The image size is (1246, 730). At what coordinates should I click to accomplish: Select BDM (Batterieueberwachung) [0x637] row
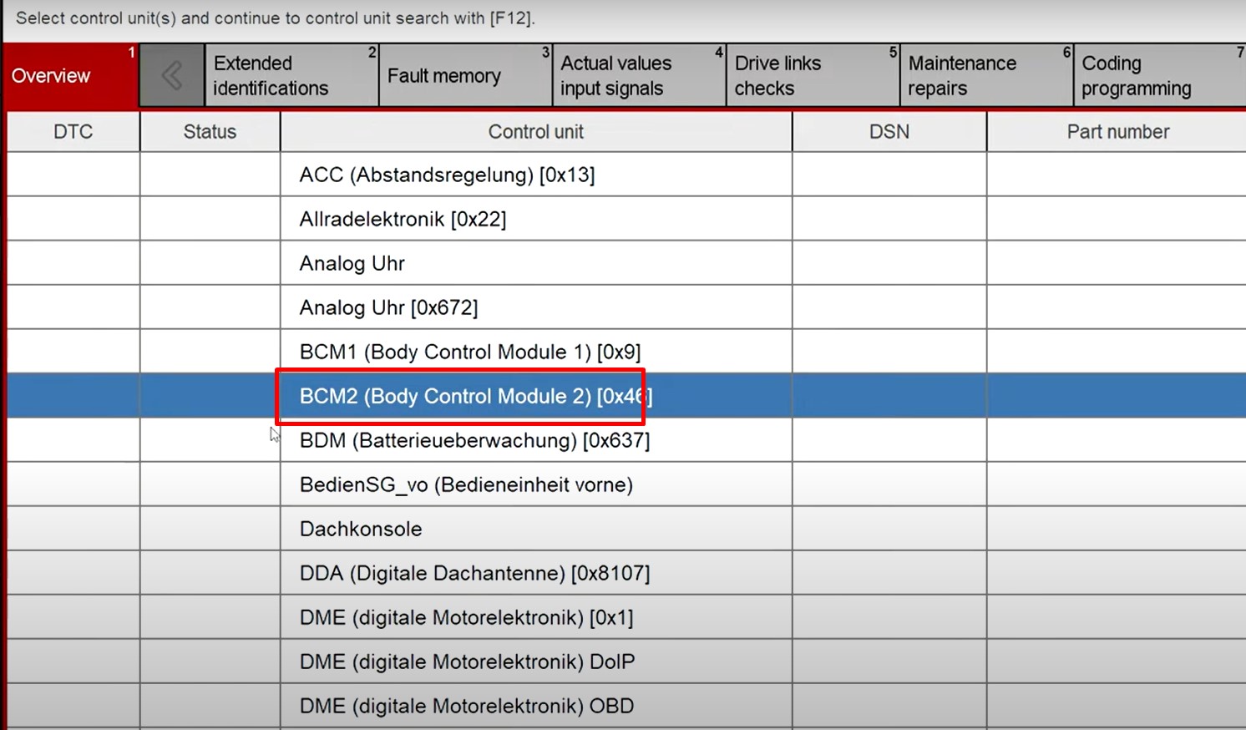tap(474, 440)
